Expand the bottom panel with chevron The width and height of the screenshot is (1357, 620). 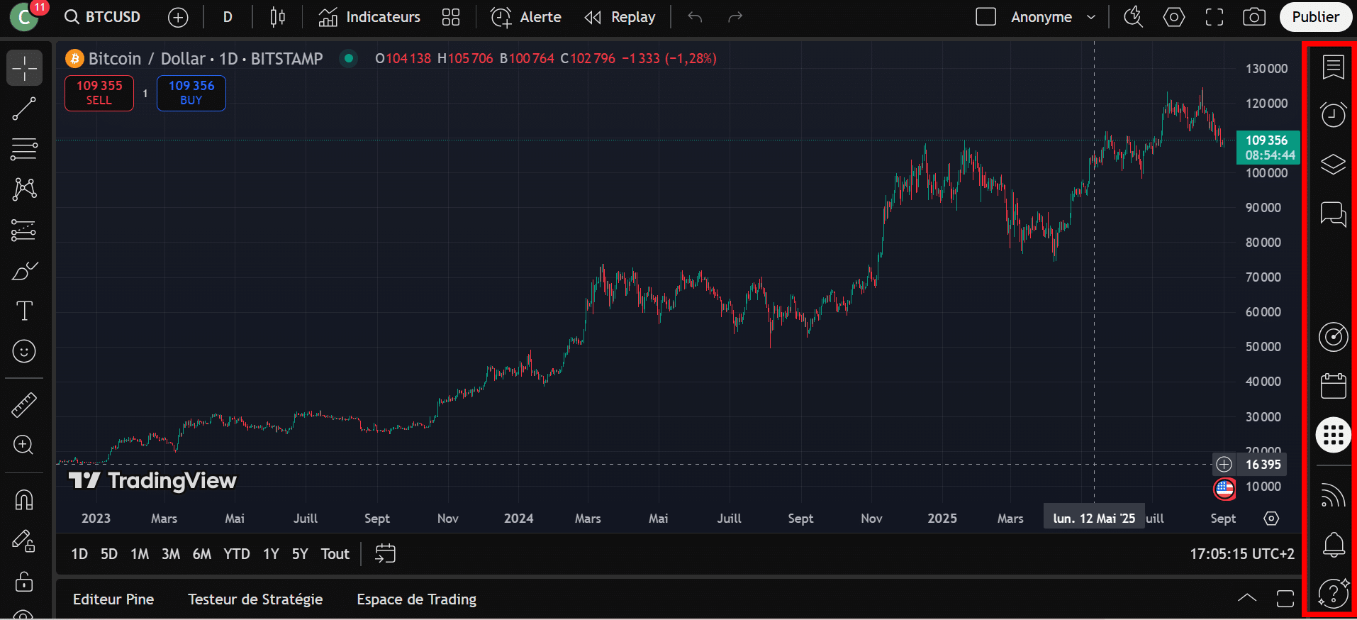point(1247,598)
